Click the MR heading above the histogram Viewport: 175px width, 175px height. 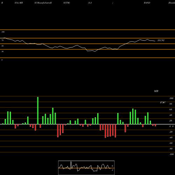(x=156, y=91)
